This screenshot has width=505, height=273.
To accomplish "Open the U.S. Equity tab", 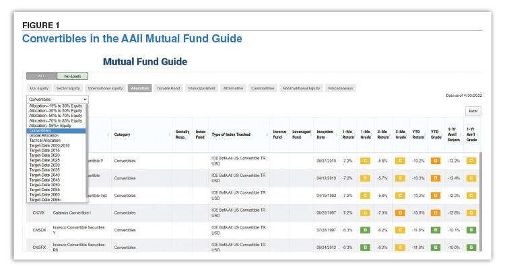I will (39, 88).
